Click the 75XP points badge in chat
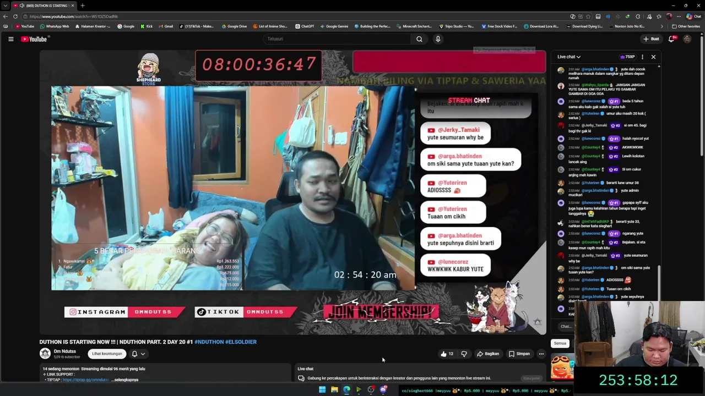The width and height of the screenshot is (705, 396). tap(627, 57)
